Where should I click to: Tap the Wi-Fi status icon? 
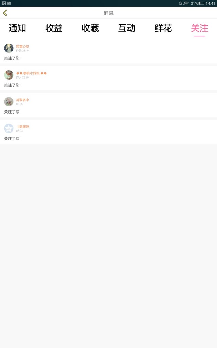[x=186, y=3]
